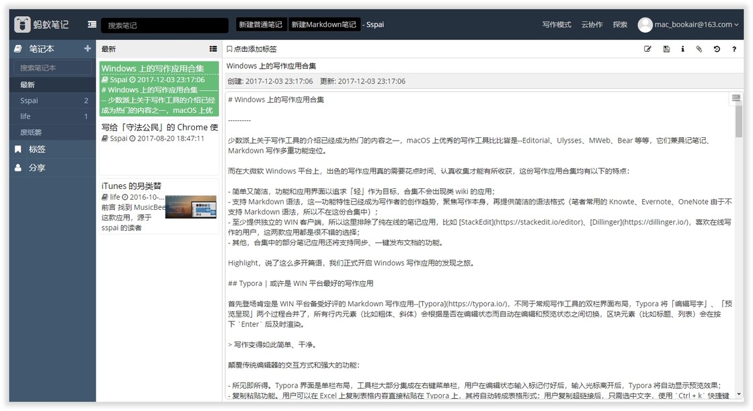Click 新建普通笔记 button
This screenshot has height=411, width=753.
click(261, 24)
